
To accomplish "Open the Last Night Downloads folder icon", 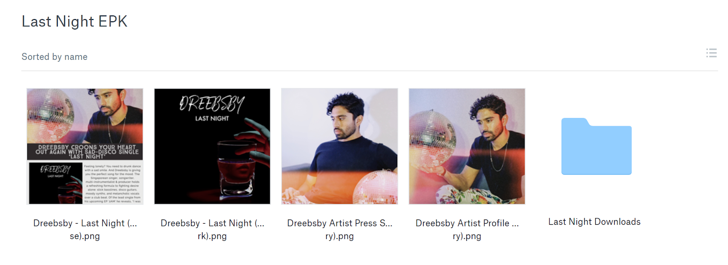I will (x=596, y=146).
